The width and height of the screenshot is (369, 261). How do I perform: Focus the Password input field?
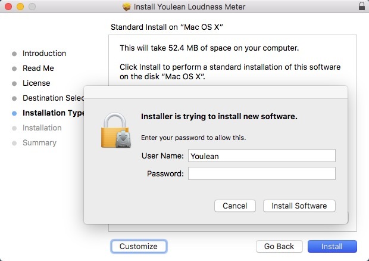tap(262, 173)
